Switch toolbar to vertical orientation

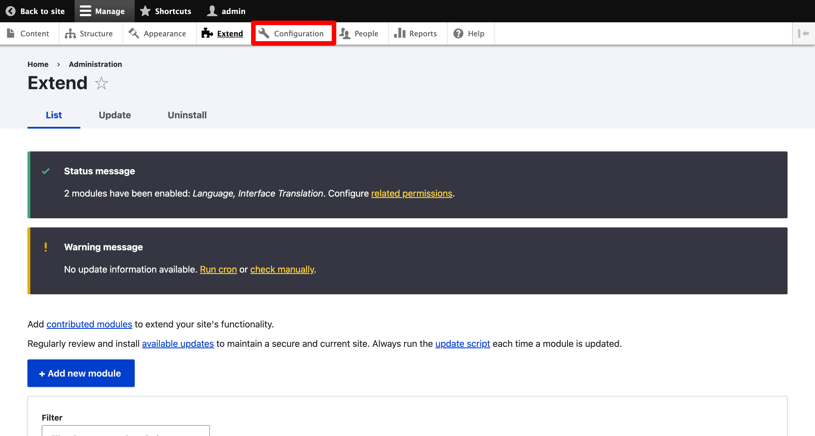click(x=803, y=33)
